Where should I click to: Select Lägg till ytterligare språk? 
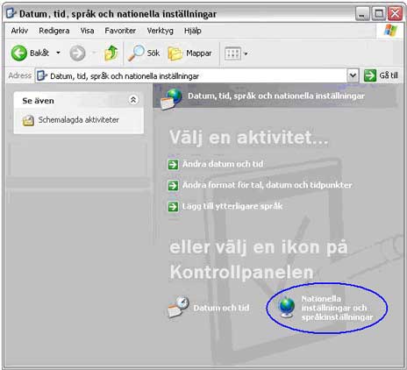(232, 206)
